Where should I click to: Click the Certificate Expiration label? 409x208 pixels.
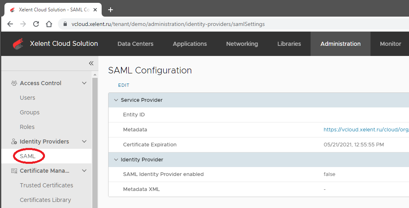coord(150,145)
